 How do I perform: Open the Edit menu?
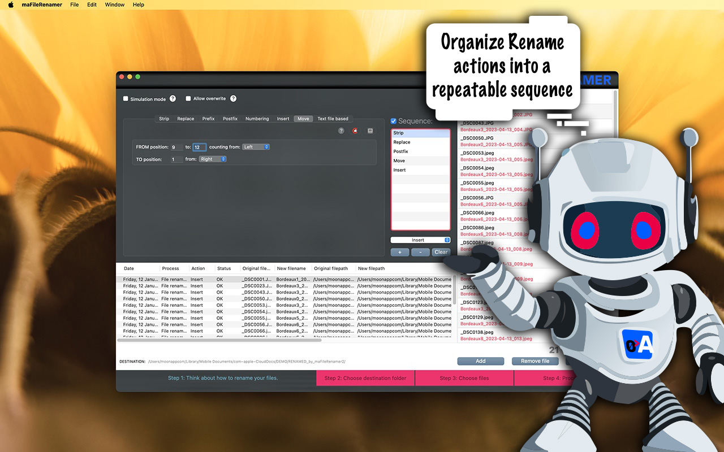click(x=92, y=5)
